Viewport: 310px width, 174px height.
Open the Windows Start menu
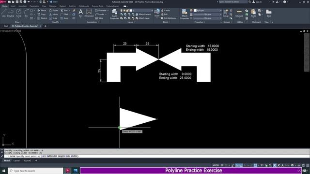tap(4, 171)
